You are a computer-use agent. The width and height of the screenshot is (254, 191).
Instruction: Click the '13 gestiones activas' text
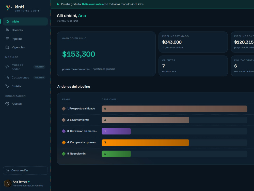[x=173, y=48]
